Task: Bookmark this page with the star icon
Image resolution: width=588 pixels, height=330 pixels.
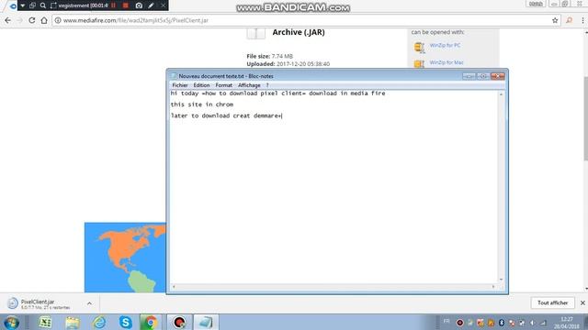Action: tap(555, 20)
